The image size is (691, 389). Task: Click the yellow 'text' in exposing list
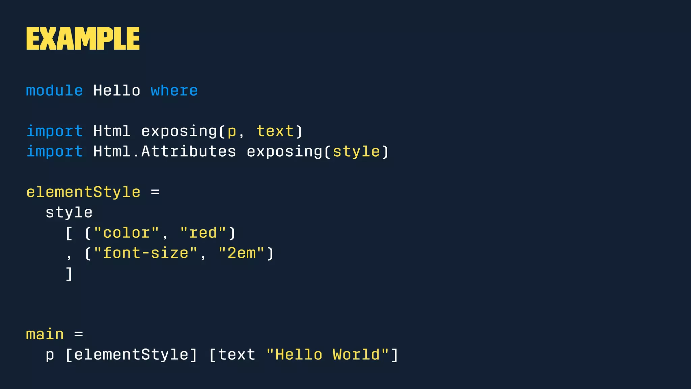[x=275, y=131]
